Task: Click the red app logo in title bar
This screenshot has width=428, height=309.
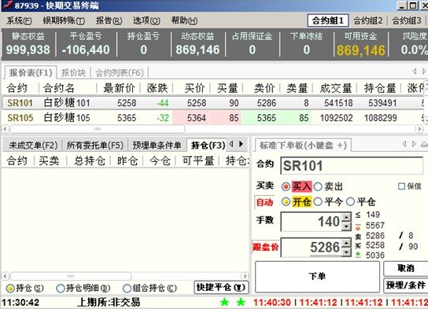Action: pos(7,5)
